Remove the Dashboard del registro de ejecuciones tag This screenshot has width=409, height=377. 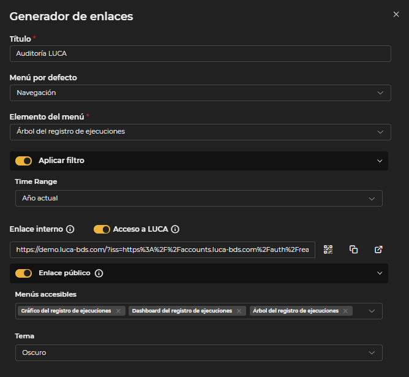(239, 311)
